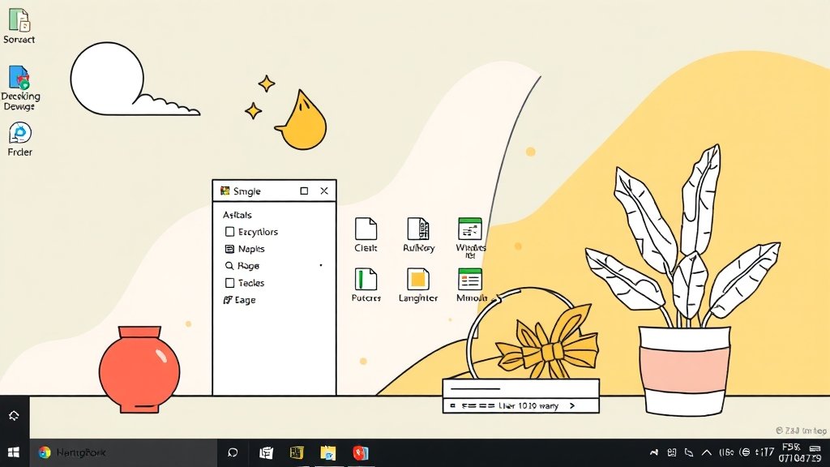Open the Sorract desktop icon
The height and width of the screenshot is (467, 830).
point(19,21)
